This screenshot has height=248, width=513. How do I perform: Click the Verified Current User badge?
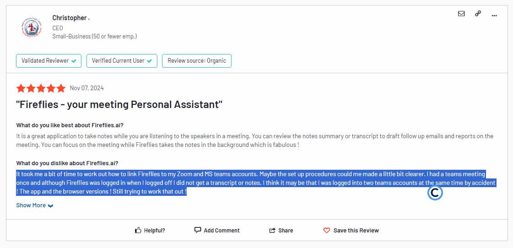pyautogui.click(x=122, y=61)
